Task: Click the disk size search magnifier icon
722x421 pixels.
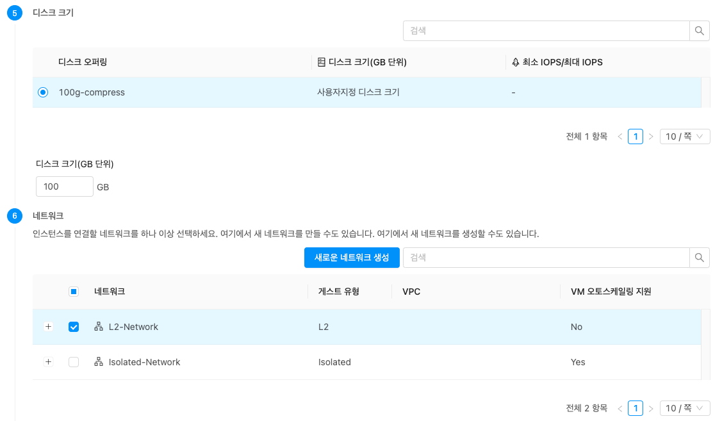Action: point(699,30)
